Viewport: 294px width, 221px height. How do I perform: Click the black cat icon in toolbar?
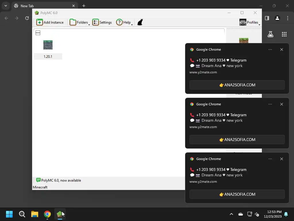pyautogui.click(x=140, y=22)
